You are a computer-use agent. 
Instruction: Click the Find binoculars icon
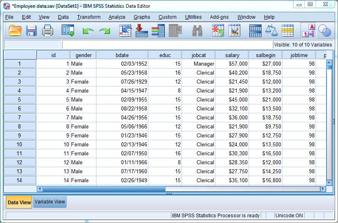tap(198, 31)
